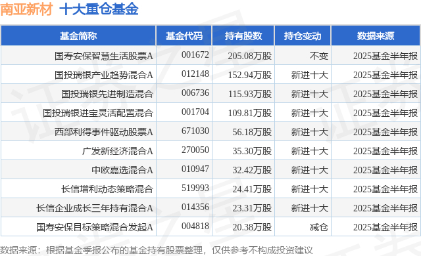The height and width of the screenshot is (256, 421).
Task: Click 新进十大 in the 519993 row
Action: [310, 189]
